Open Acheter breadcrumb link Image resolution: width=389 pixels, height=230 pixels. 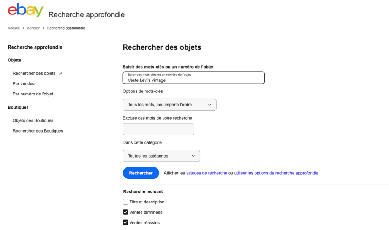[x=33, y=28]
